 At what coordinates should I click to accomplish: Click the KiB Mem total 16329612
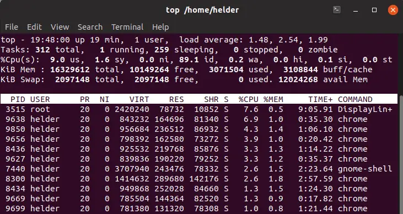pos(70,69)
